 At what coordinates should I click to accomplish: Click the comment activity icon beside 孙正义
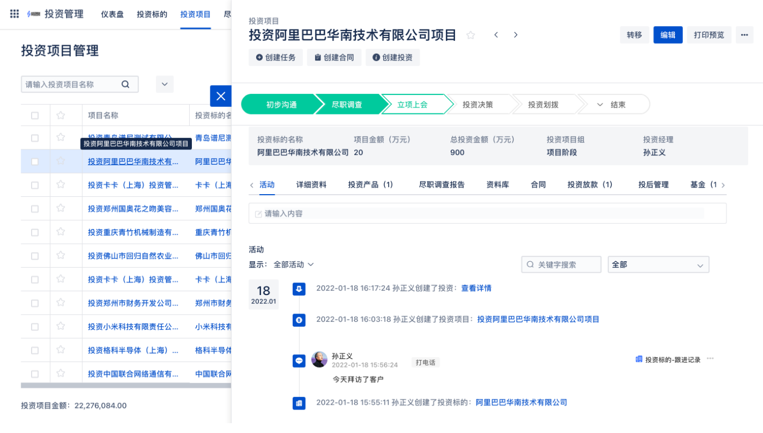pos(299,360)
